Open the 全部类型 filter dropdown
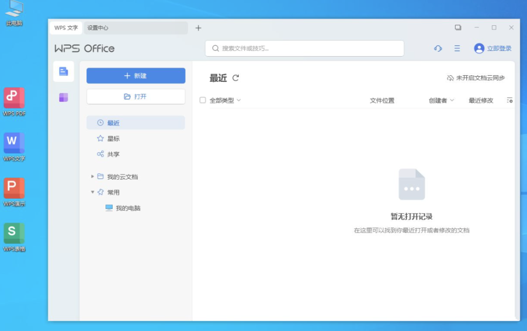Image resolution: width=527 pixels, height=331 pixels. click(x=225, y=100)
